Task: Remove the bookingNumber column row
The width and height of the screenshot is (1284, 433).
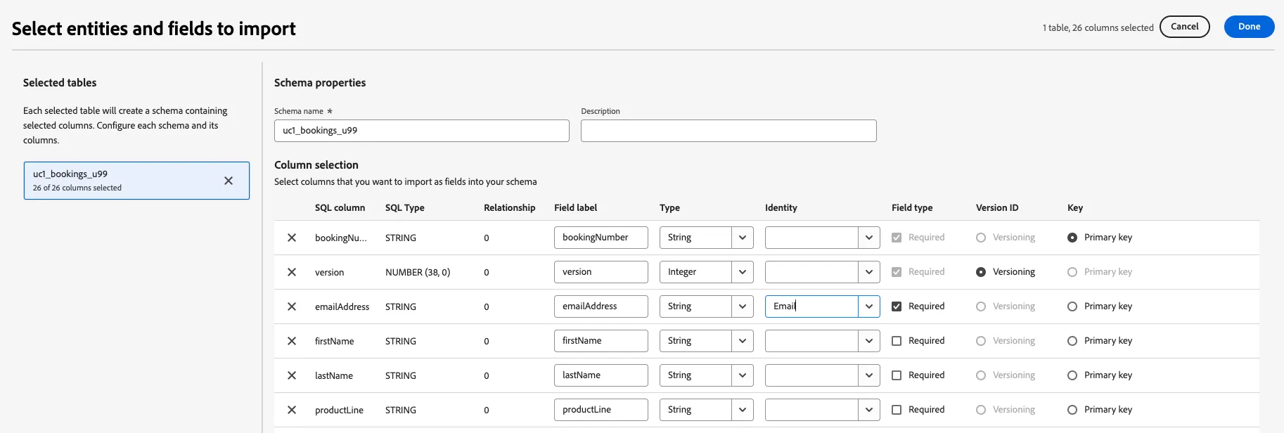Action: click(x=292, y=238)
